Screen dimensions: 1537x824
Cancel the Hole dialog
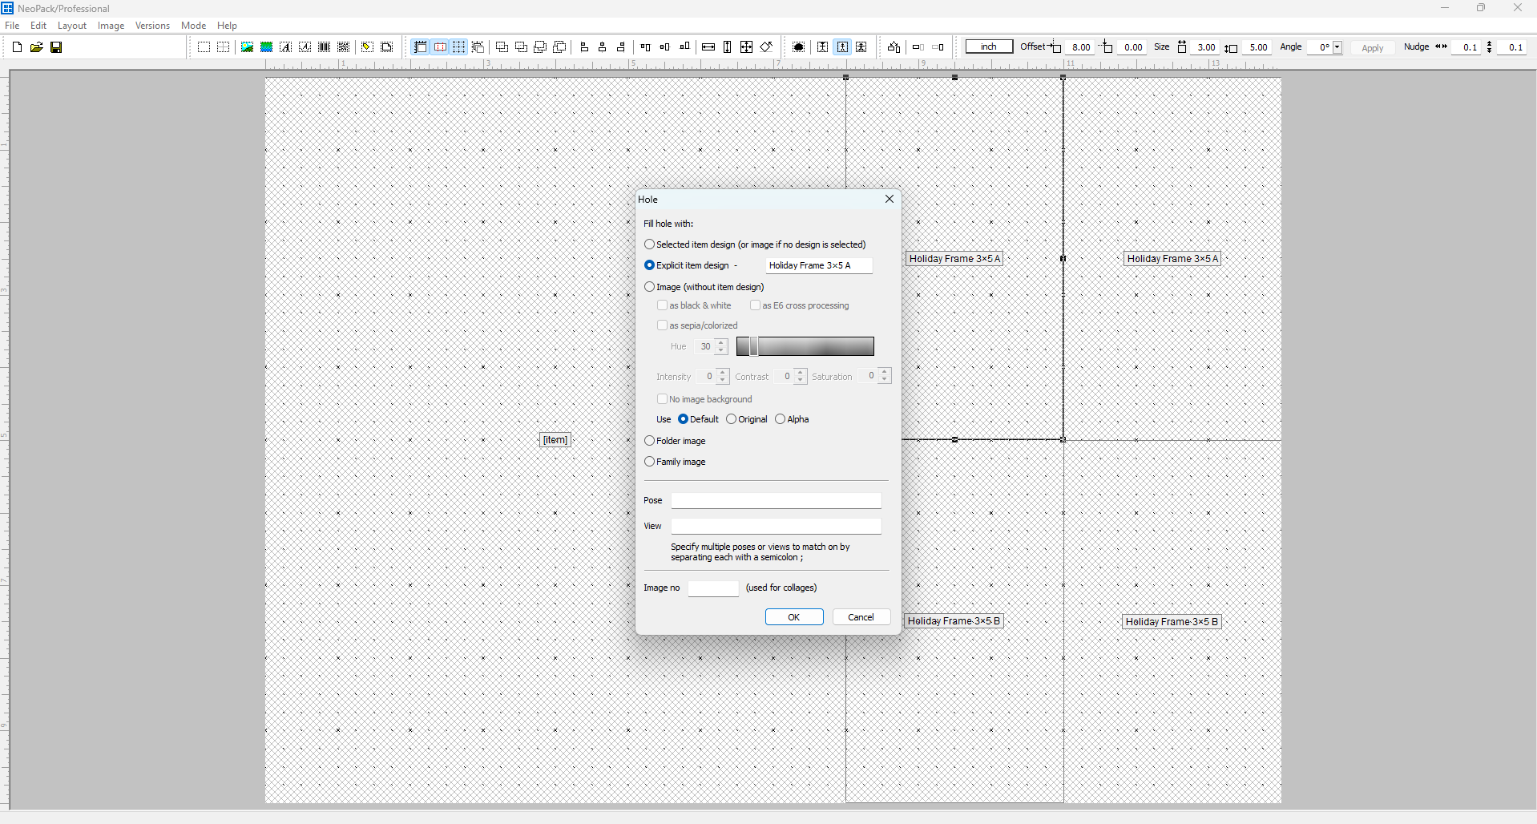(861, 616)
